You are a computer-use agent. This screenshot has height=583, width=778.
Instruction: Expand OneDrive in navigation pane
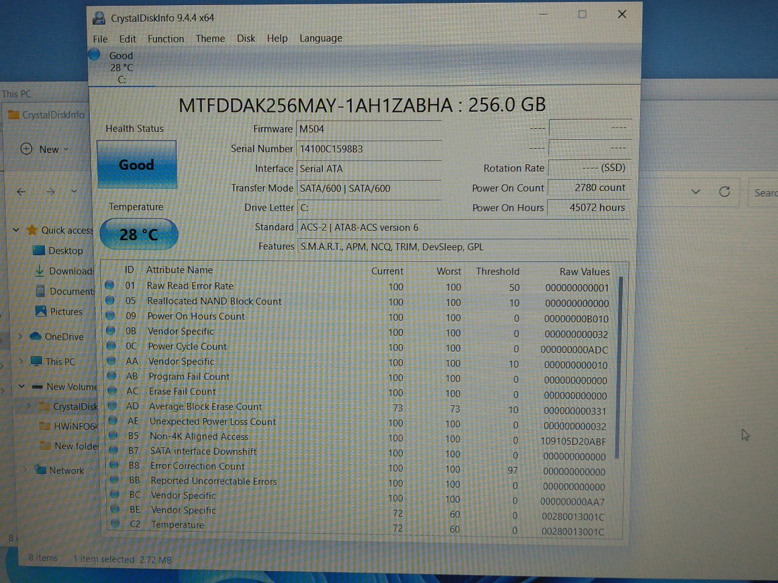pyautogui.click(x=20, y=336)
